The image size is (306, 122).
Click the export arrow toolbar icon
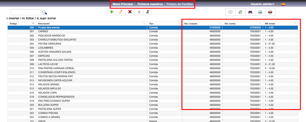(148, 12)
